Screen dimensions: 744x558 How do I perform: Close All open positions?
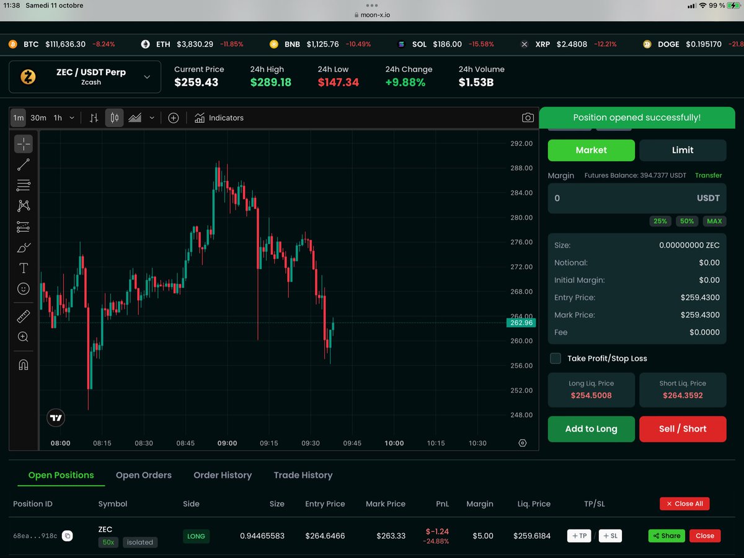(684, 503)
